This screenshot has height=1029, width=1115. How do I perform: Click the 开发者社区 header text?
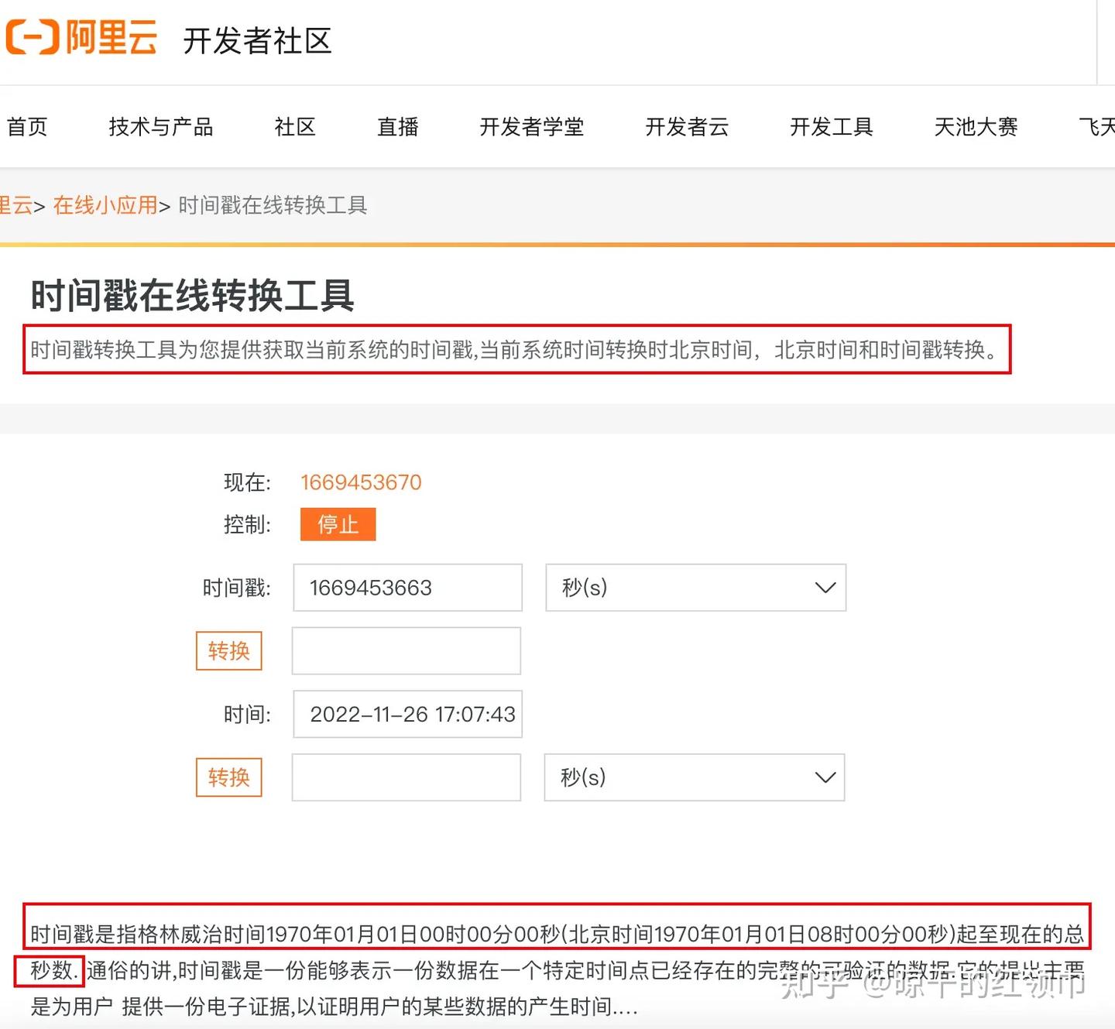(x=257, y=43)
